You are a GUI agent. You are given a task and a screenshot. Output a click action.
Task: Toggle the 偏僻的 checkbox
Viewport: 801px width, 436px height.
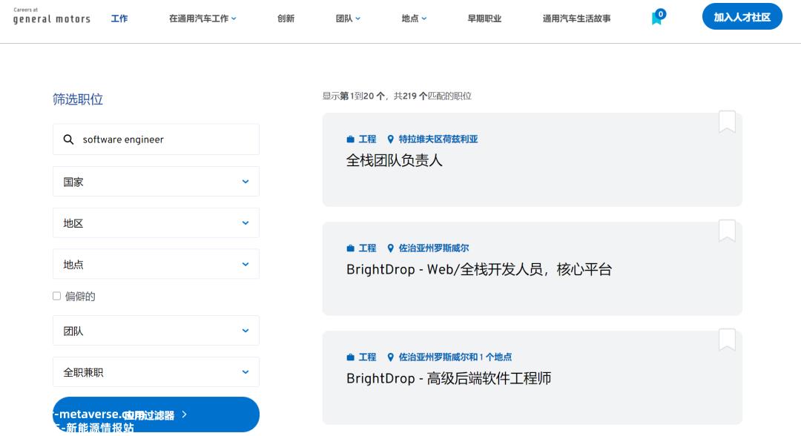point(56,296)
